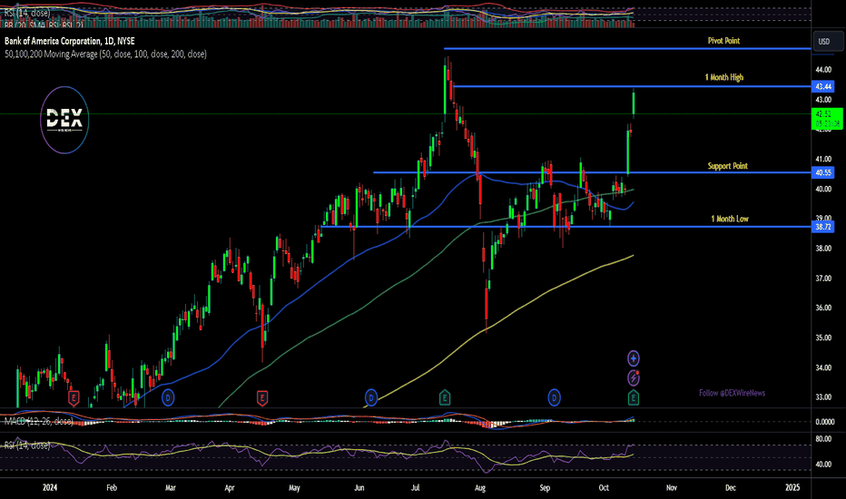Click the four-point star event icon
This screenshot has width=846, height=499.
click(x=634, y=358)
